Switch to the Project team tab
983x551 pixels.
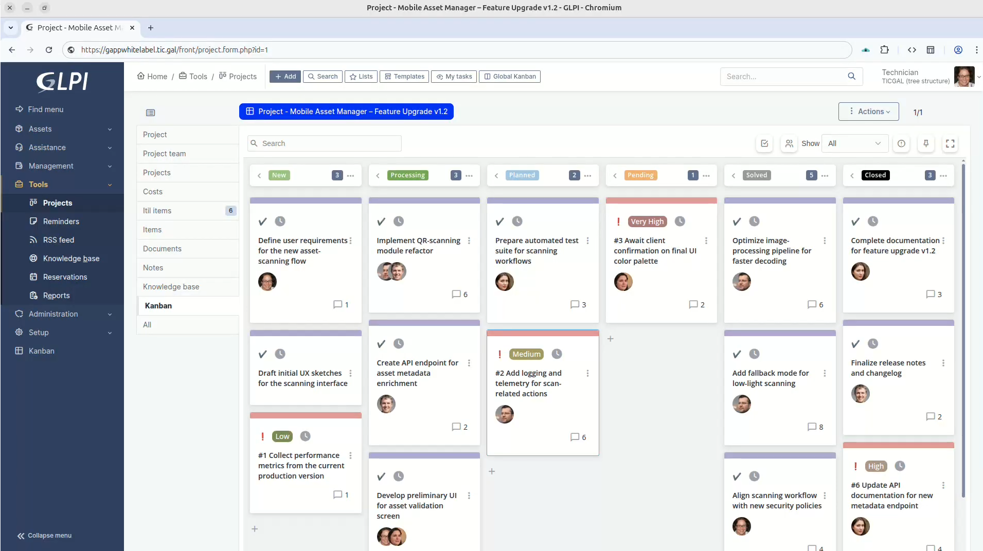tap(164, 153)
